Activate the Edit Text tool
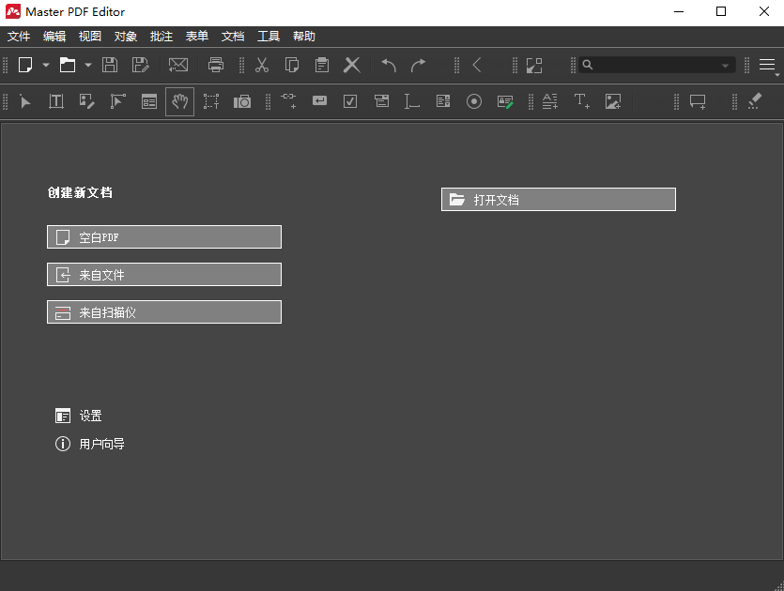This screenshot has width=784, height=591. pos(56,101)
